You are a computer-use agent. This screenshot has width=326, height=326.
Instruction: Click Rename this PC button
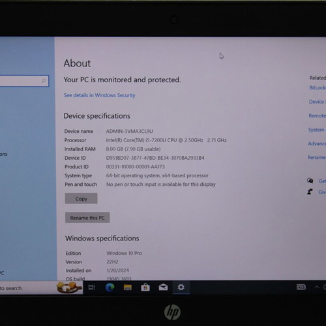pos(87,218)
